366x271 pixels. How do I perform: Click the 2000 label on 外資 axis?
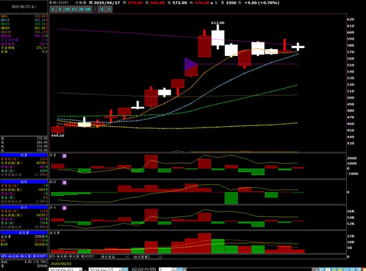[352, 158]
